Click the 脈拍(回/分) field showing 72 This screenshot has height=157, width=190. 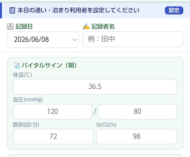pos(53,136)
